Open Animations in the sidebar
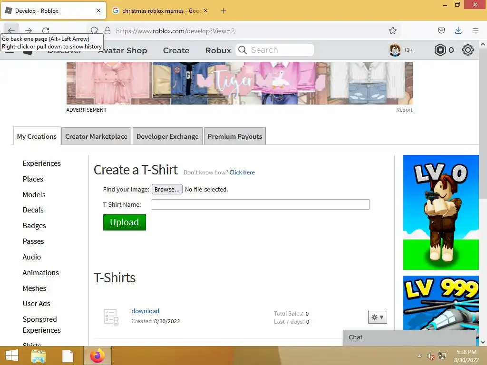The width and height of the screenshot is (487, 365). 41,272
